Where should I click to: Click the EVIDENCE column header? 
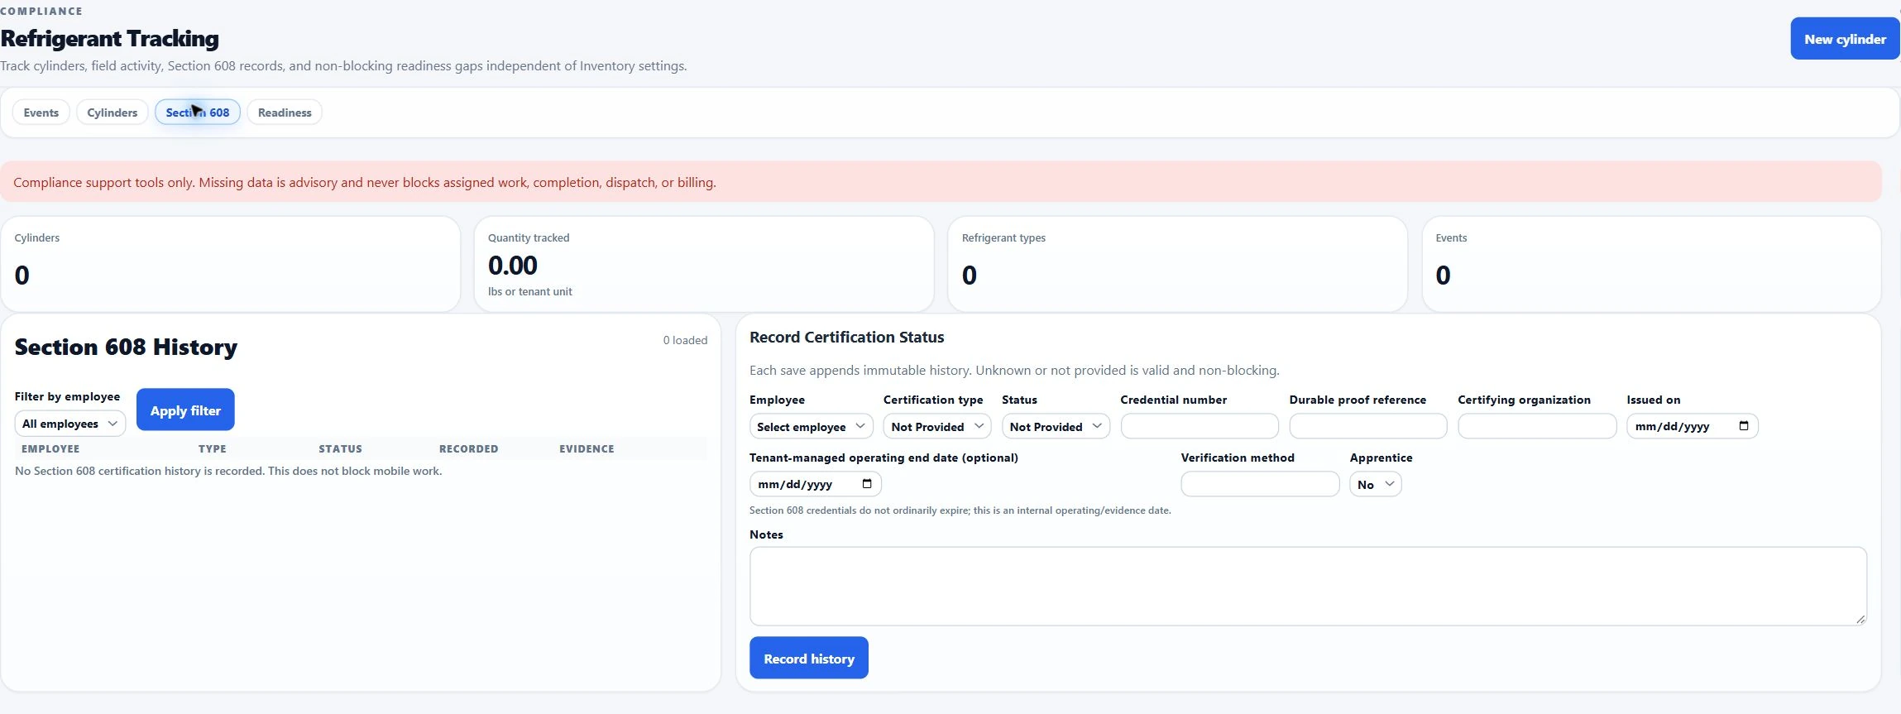click(x=587, y=448)
